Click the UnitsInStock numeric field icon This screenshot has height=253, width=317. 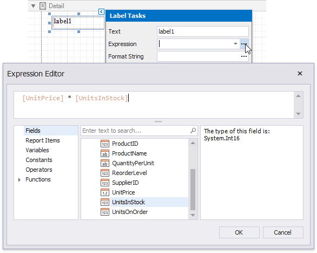[x=105, y=202]
